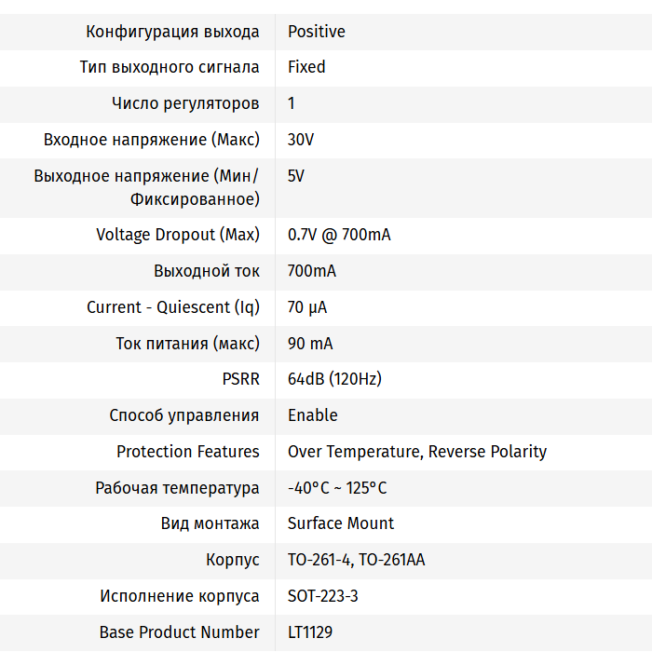Select the 'Fixed' output type value
Screen dimensions: 652x652
[306, 67]
